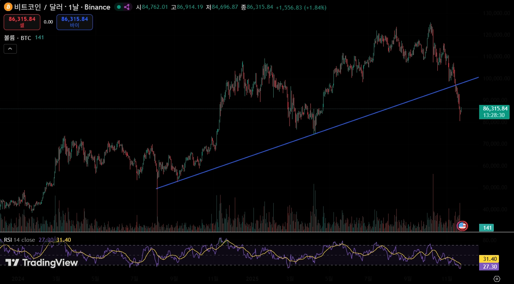
Task: Click the 40,000.00 price axis label
Action: [x=495, y=210]
